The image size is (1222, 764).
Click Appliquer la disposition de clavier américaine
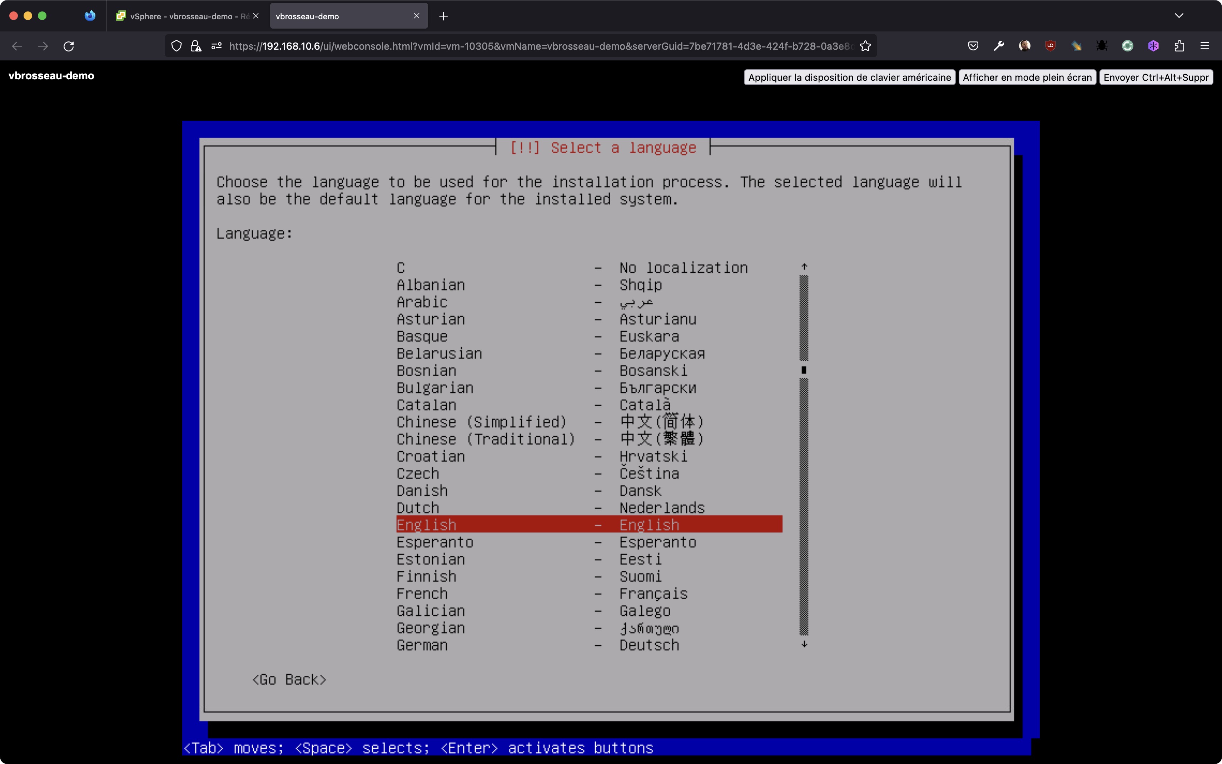(849, 77)
